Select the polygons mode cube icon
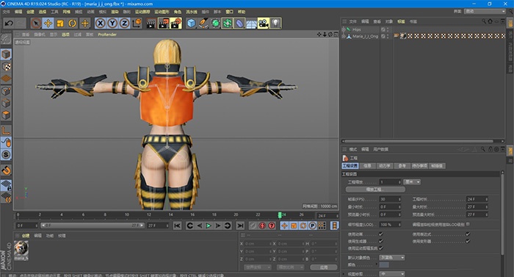This screenshot has width=514, height=277. (x=6, y=115)
